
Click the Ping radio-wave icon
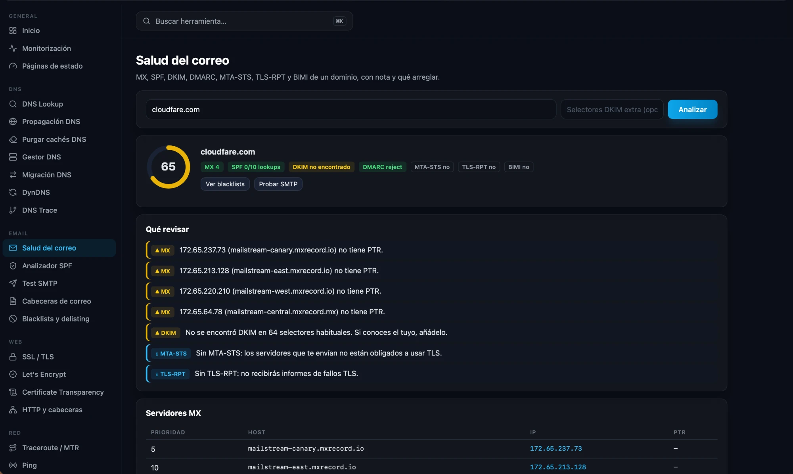click(x=13, y=465)
